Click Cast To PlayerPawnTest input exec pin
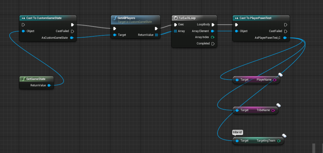The width and height of the screenshot is (323, 153). [x=236, y=25]
